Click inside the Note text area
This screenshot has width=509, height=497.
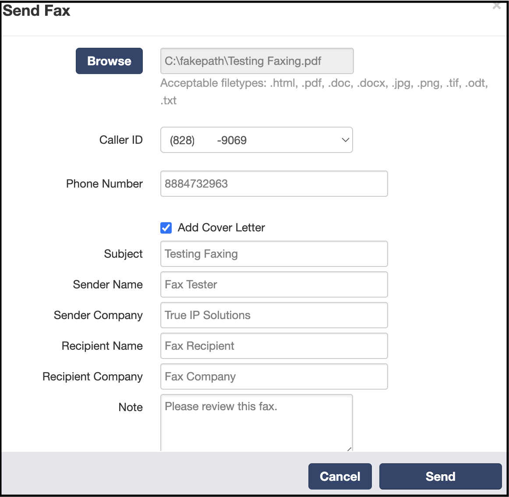(x=256, y=423)
